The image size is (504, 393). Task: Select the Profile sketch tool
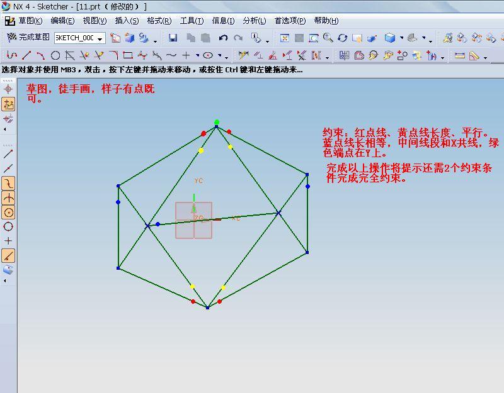[11, 55]
